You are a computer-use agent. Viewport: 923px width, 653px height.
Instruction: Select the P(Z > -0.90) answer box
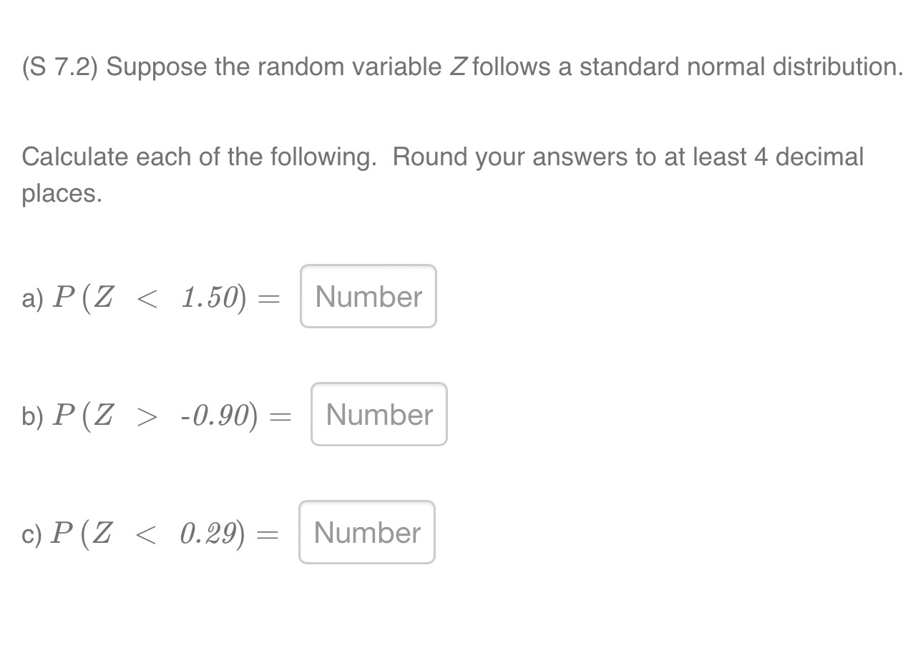379,414
